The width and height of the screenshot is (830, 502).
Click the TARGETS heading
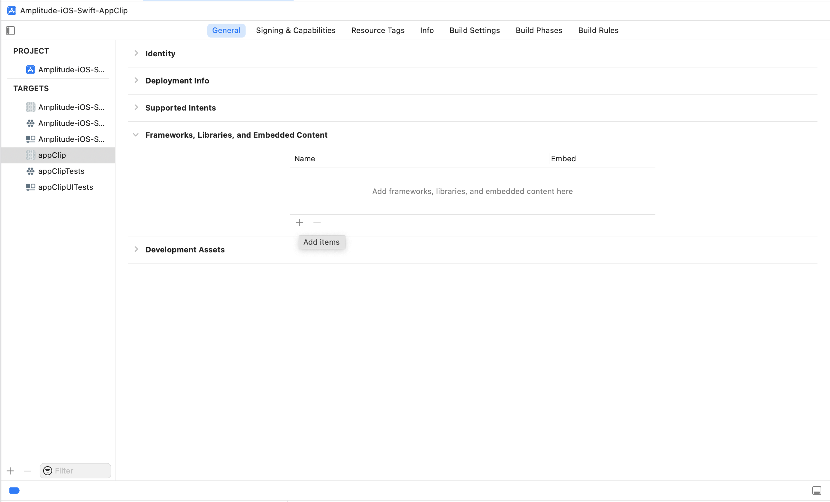point(31,88)
